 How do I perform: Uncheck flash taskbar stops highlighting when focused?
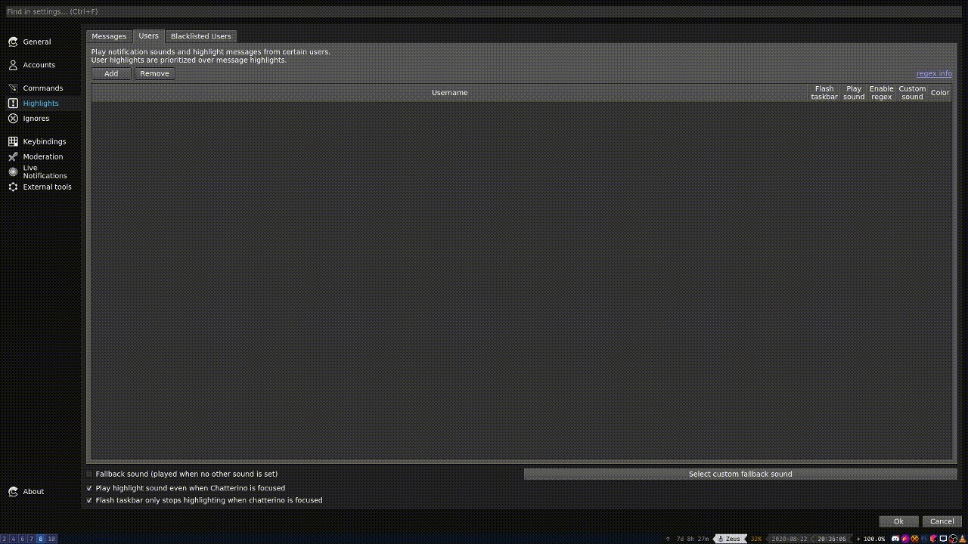[89, 500]
